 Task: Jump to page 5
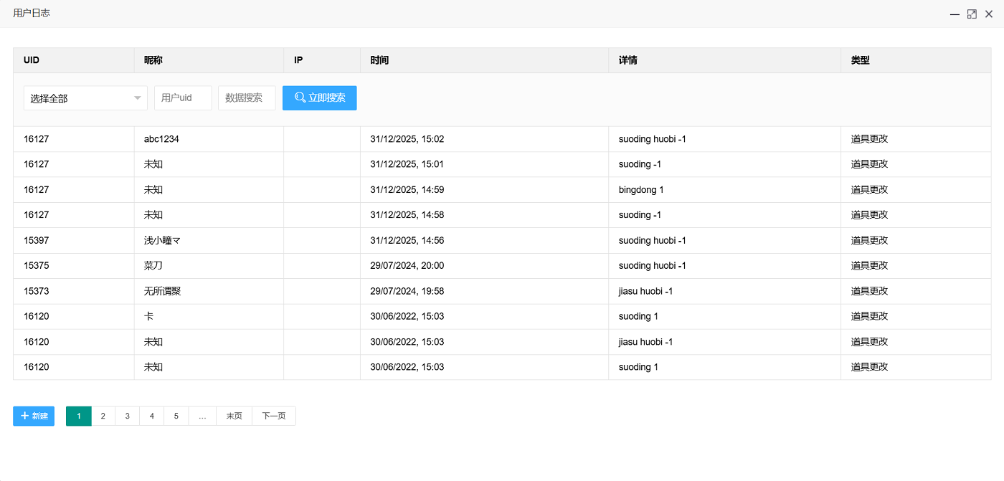tap(176, 416)
